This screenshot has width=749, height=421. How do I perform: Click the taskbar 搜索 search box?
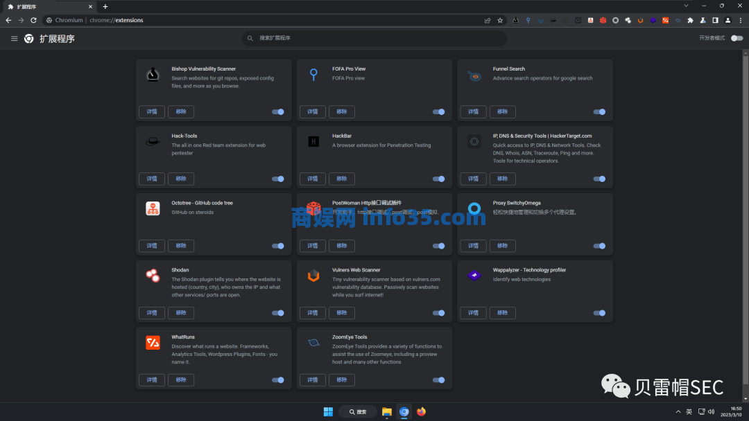coord(358,412)
